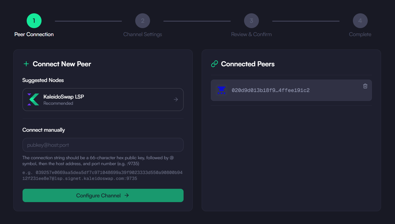Go to step 2 circle
The image size is (395, 224).
pyautogui.click(x=143, y=21)
